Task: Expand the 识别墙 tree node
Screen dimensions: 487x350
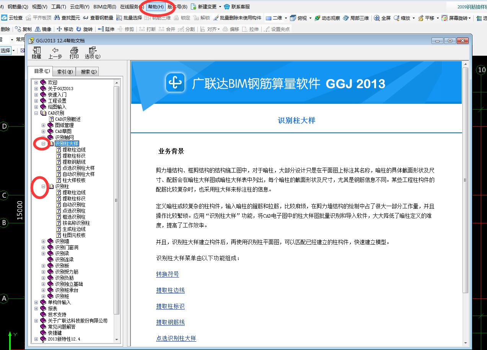Action: (44, 241)
